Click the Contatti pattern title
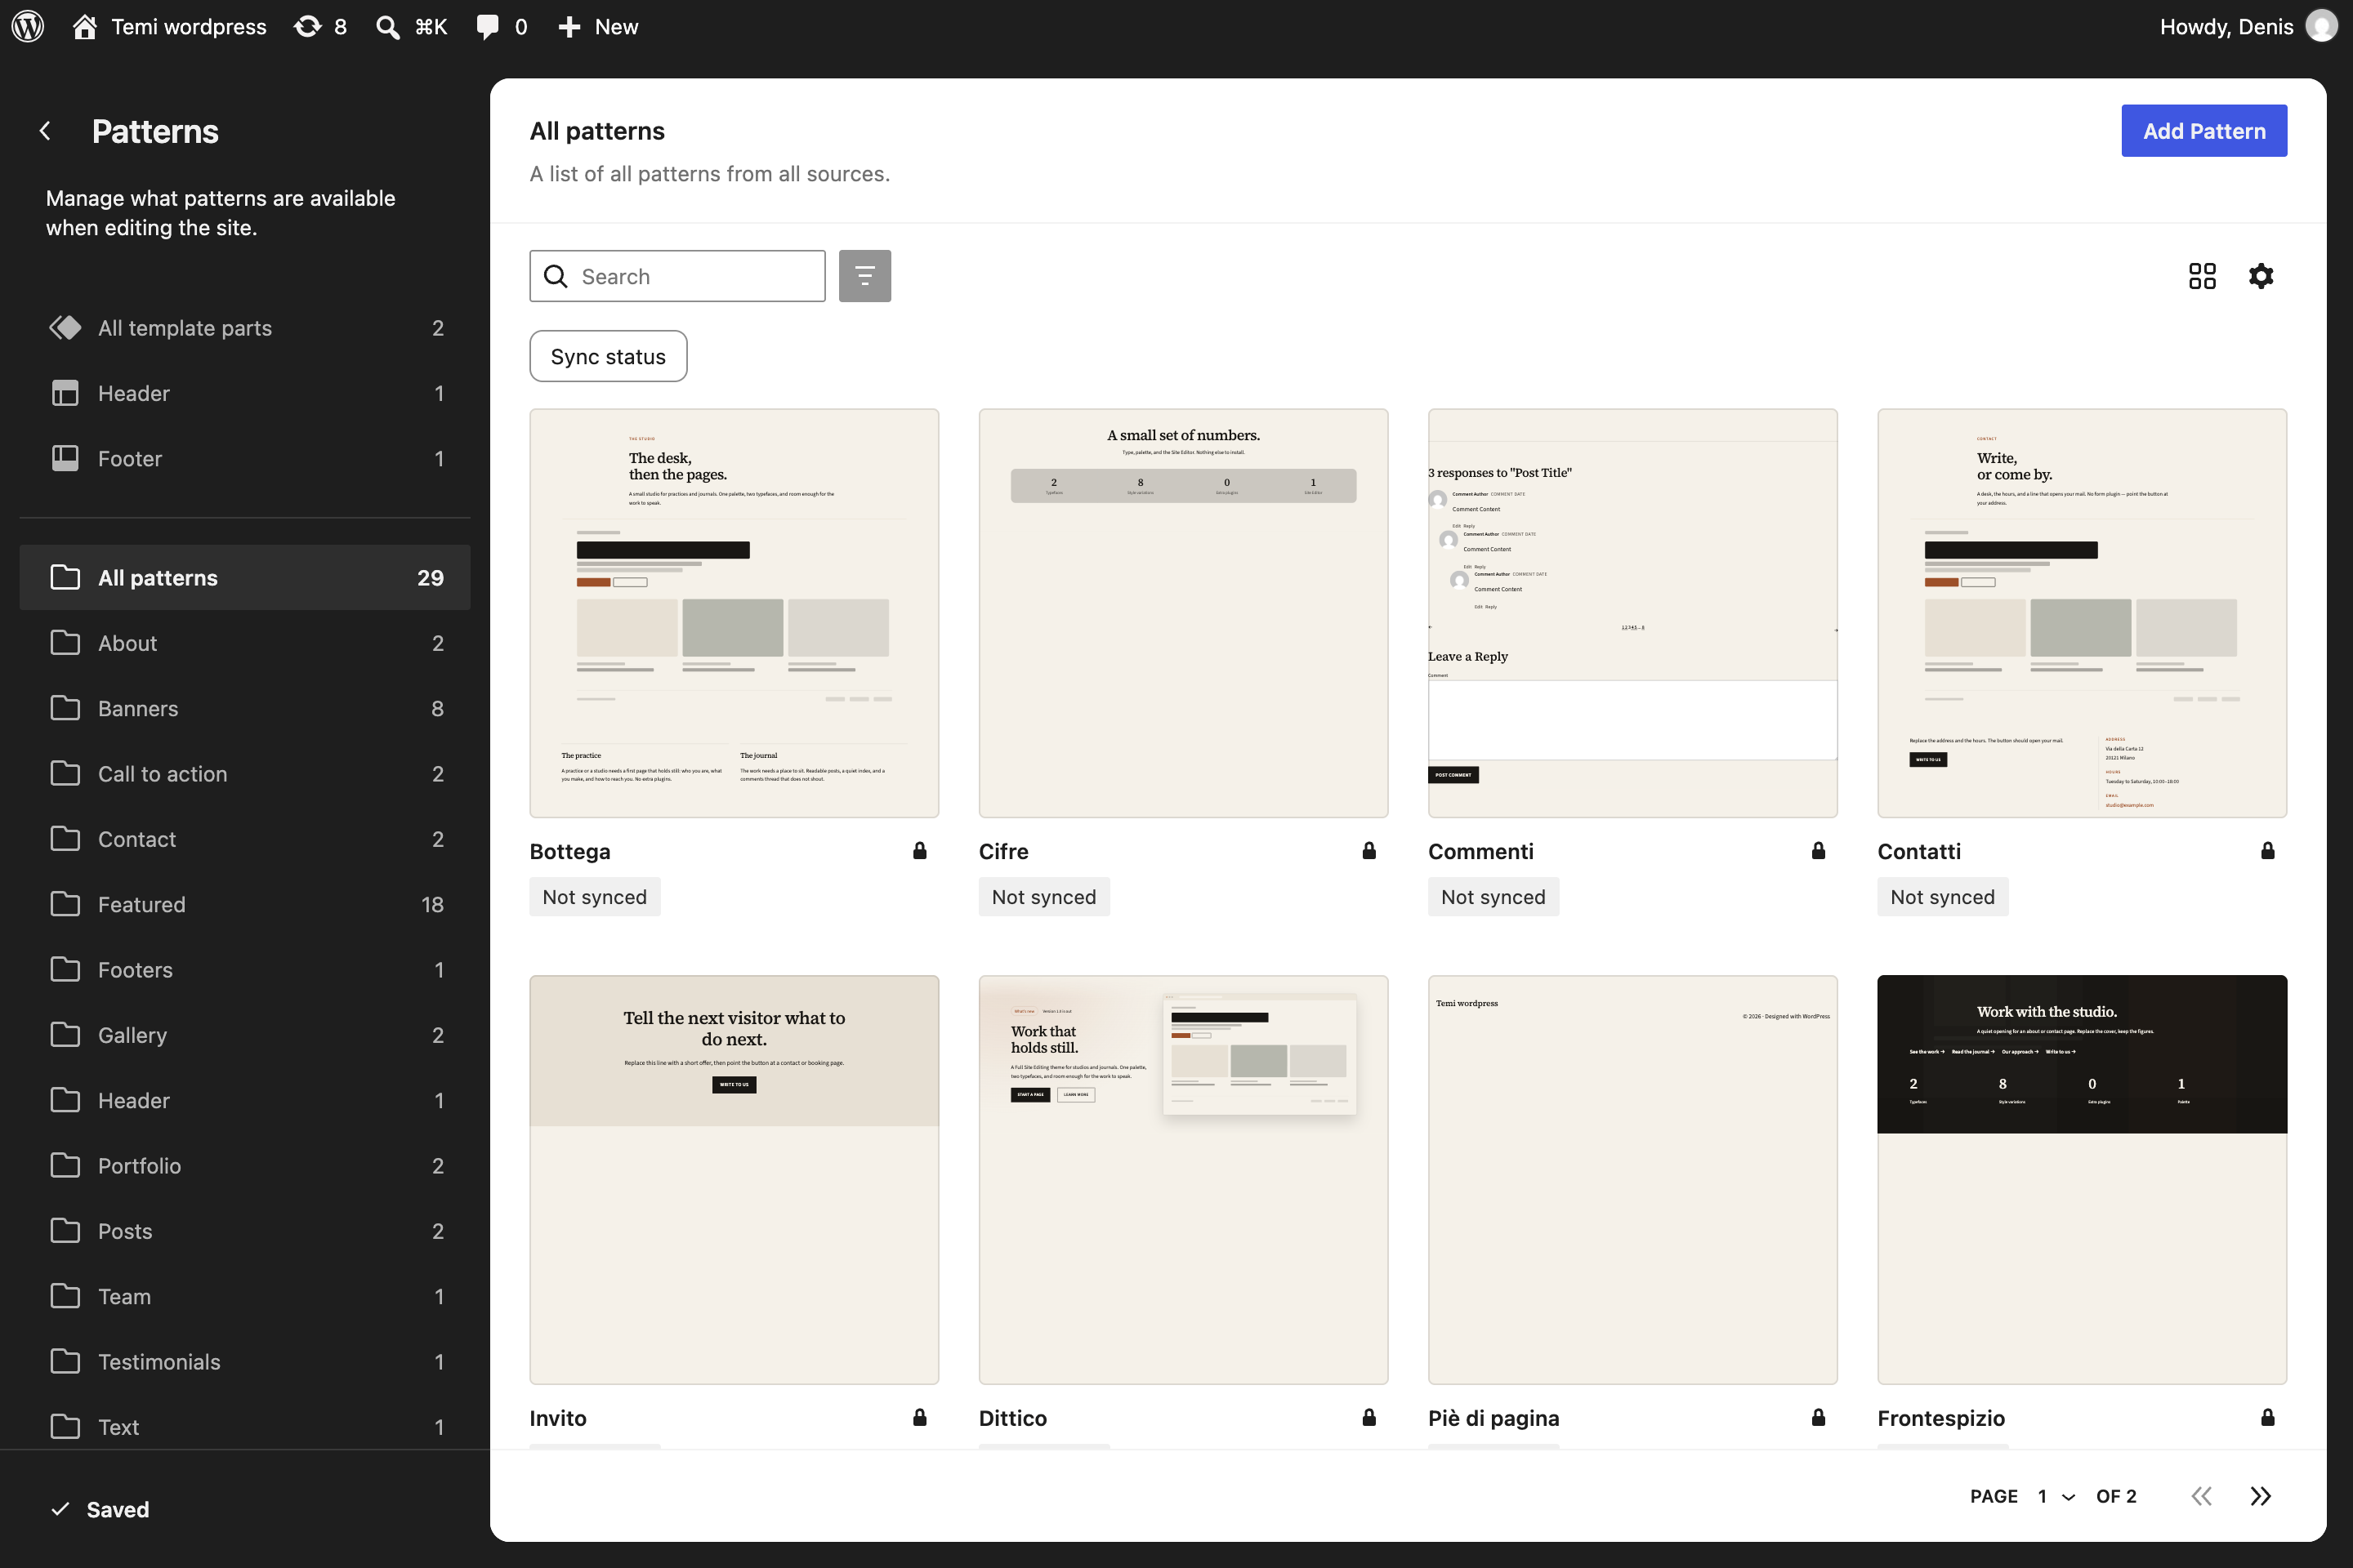2353x1568 pixels. click(x=1919, y=851)
